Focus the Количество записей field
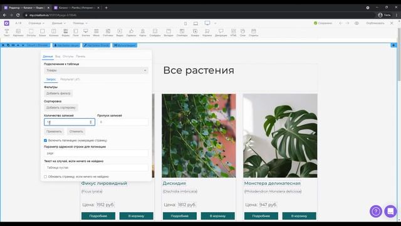 [70, 122]
